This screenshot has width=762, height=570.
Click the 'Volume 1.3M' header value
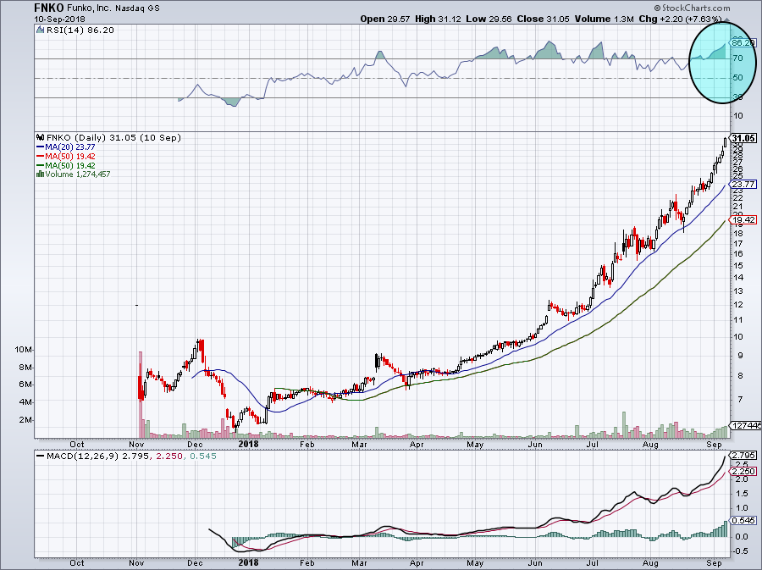pyautogui.click(x=604, y=19)
